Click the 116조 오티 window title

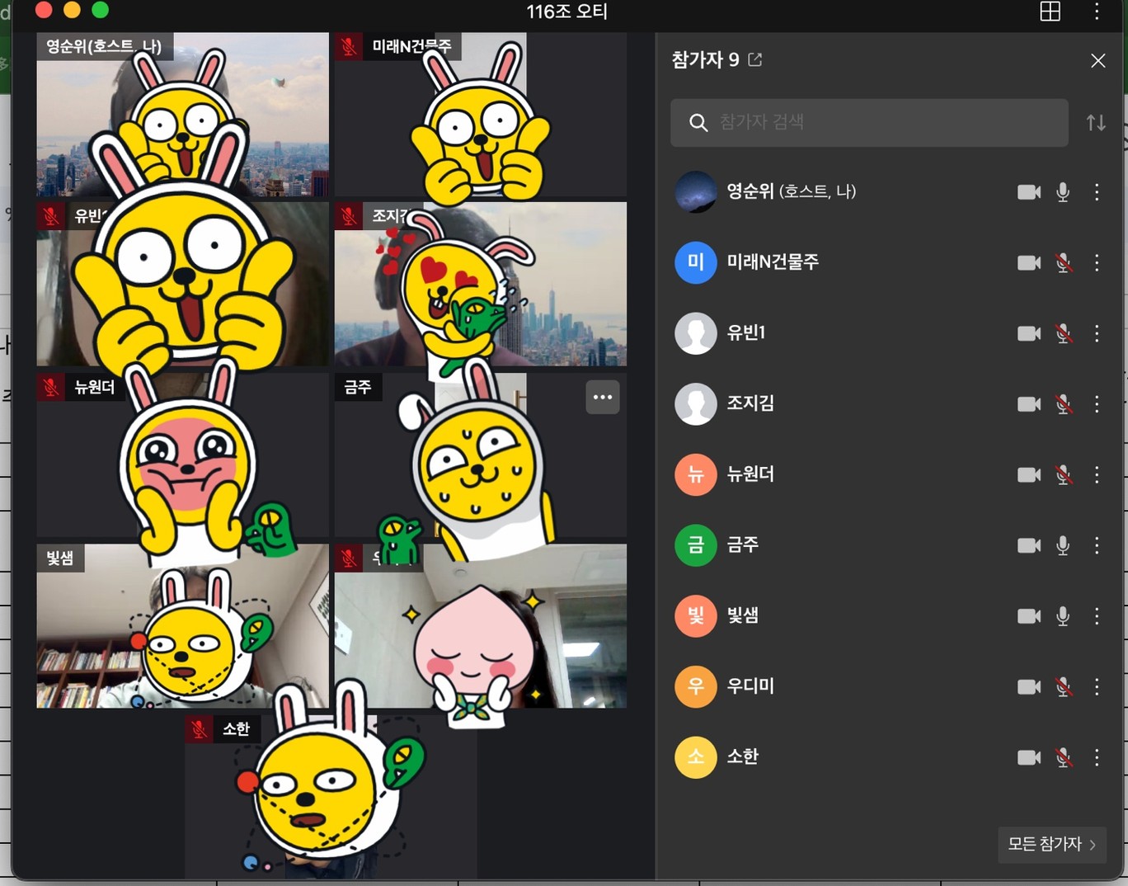tap(566, 12)
